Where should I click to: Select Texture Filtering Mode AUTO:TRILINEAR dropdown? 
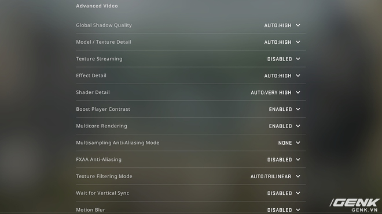tap(276, 177)
